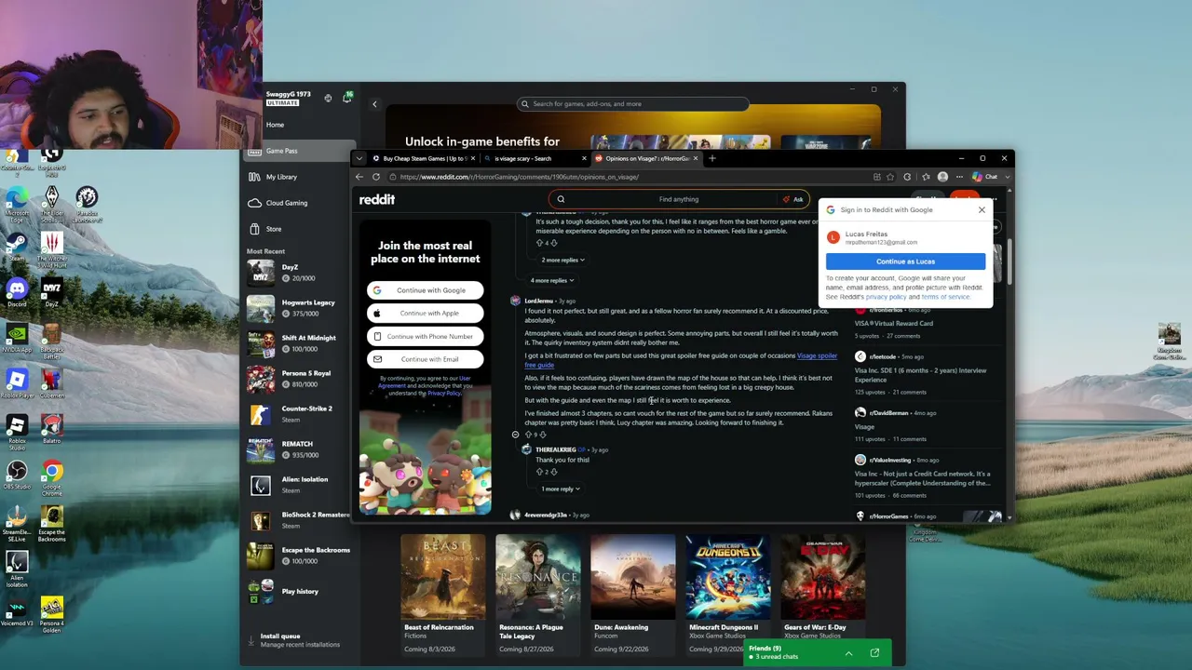Search for games in the Xbox app
1192x670 pixels.
click(633, 104)
